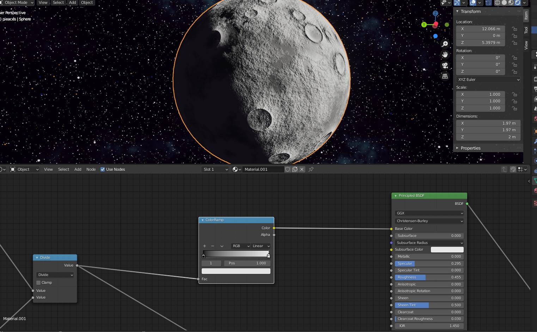Toggle X-ray mode in viewport header
The image size is (537, 332).
point(488,2)
